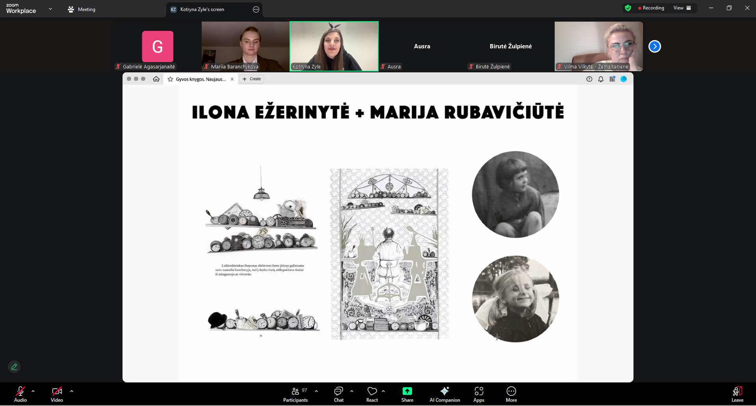The height and width of the screenshot is (406, 756).
Task: Expand audio settings arrow next to Audio
Action: [x=33, y=391]
